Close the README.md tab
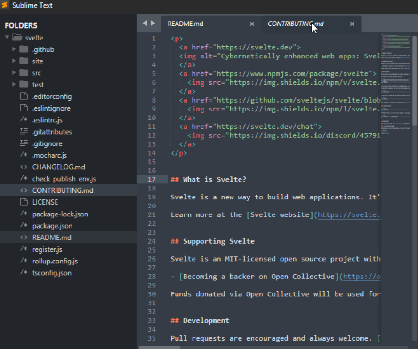This screenshot has width=418, height=349. click(252, 24)
